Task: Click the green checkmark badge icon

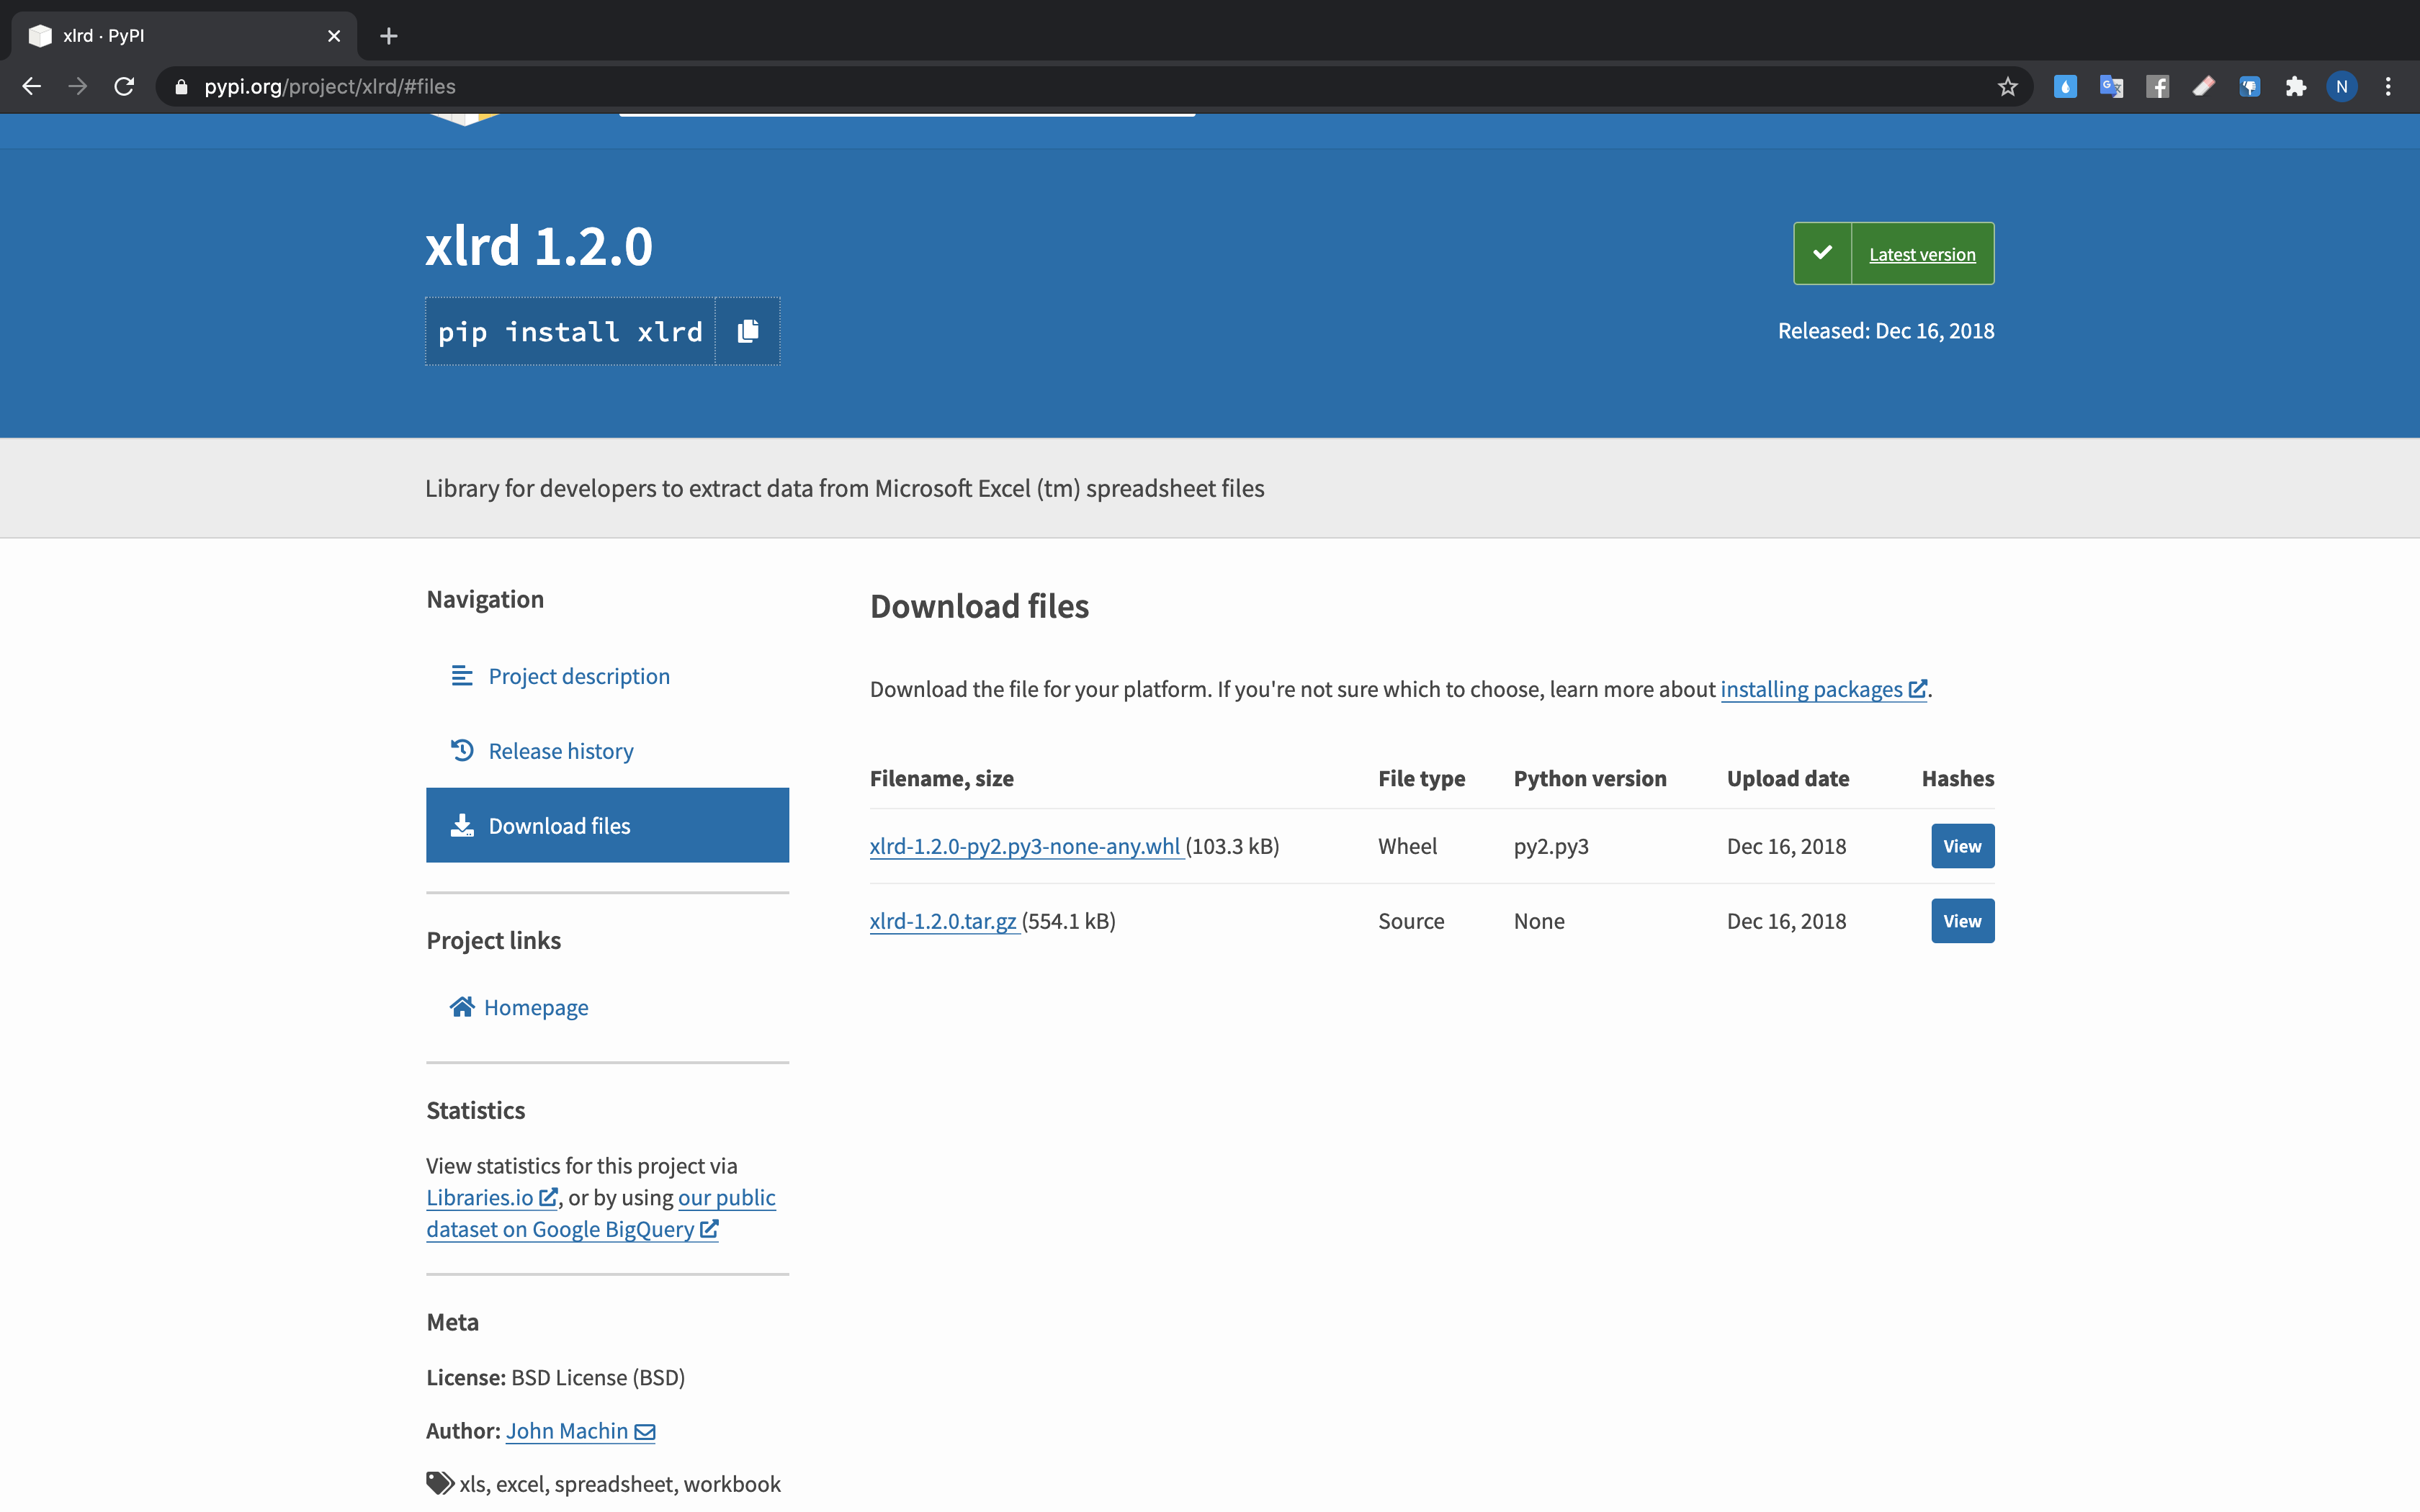Action: [1823, 253]
